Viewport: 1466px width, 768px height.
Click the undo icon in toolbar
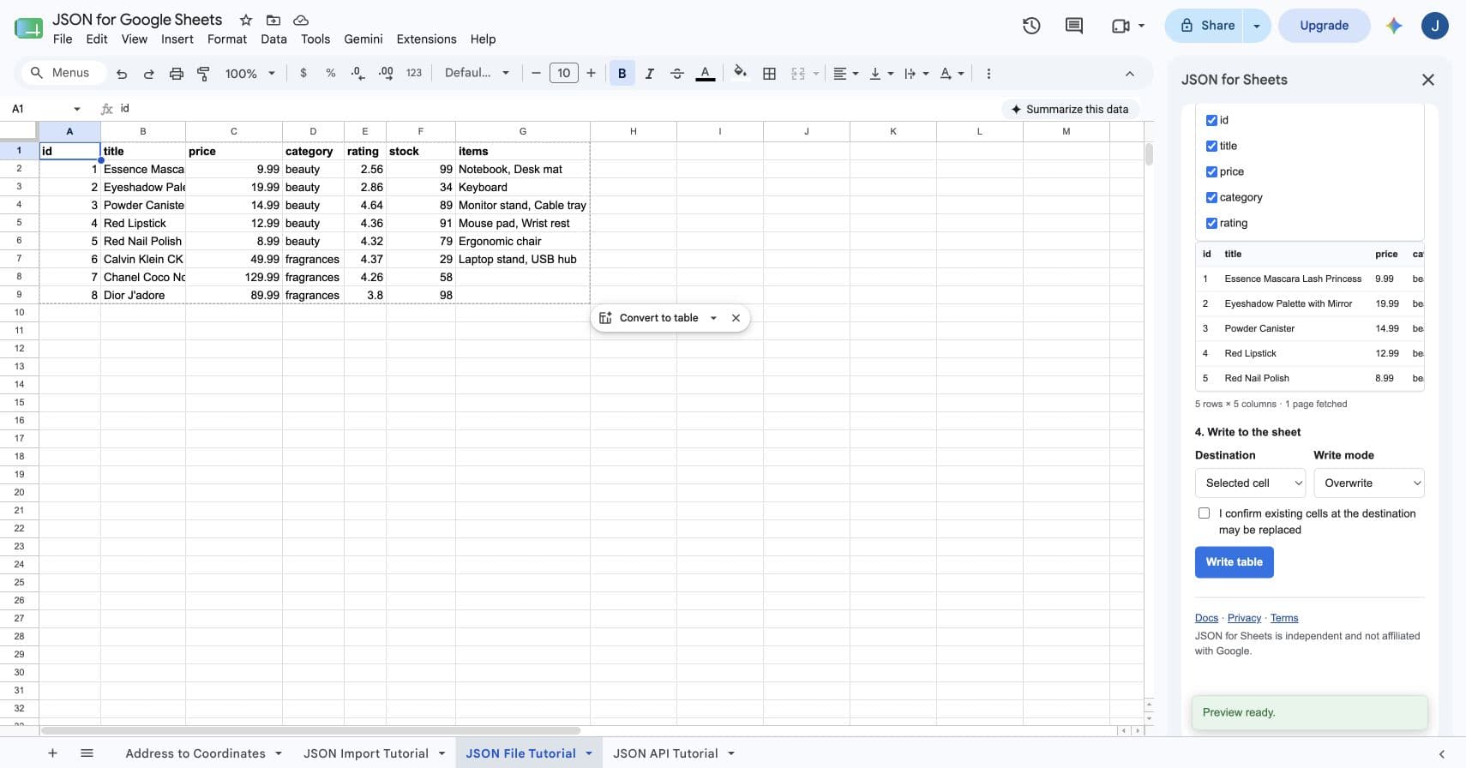pyautogui.click(x=122, y=74)
